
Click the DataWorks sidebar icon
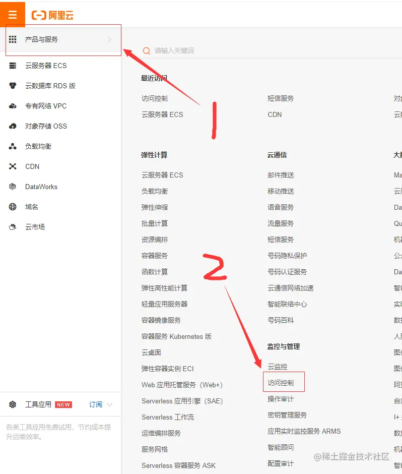pos(13,187)
